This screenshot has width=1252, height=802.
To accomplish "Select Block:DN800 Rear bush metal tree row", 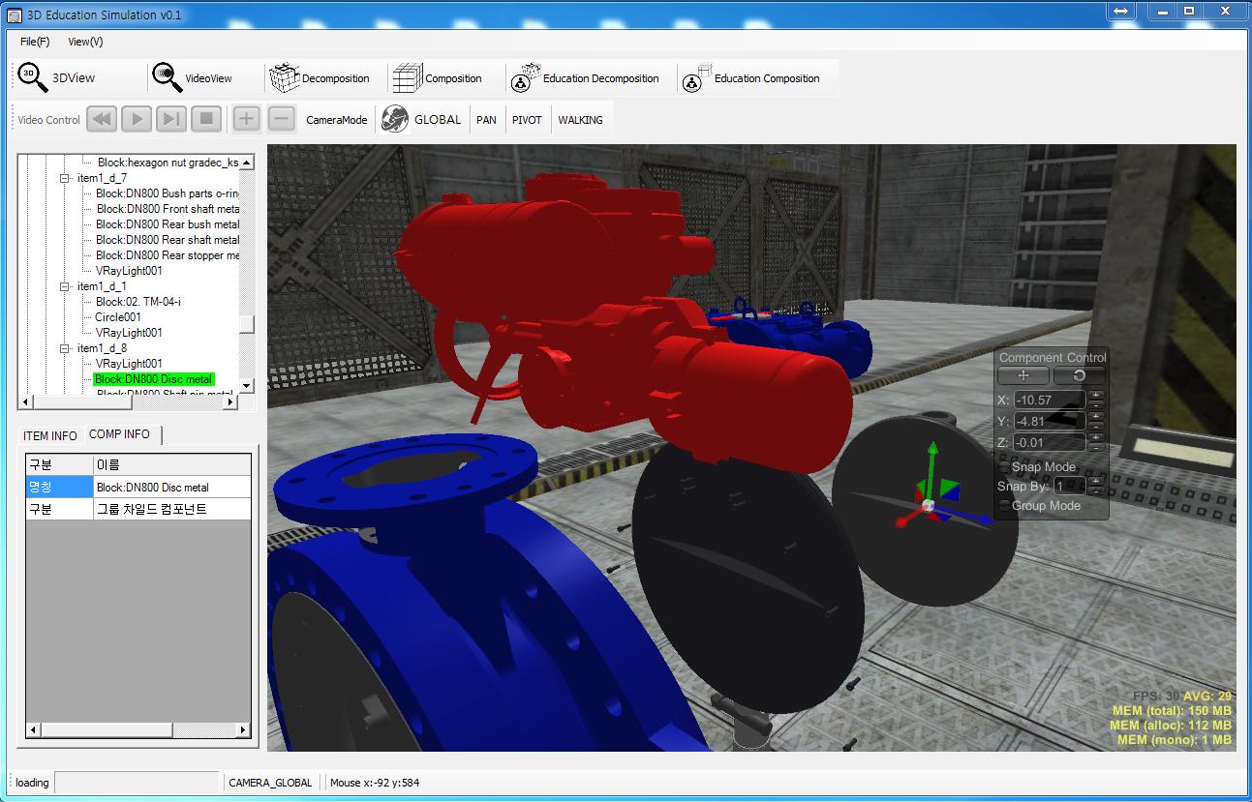I will [x=168, y=224].
